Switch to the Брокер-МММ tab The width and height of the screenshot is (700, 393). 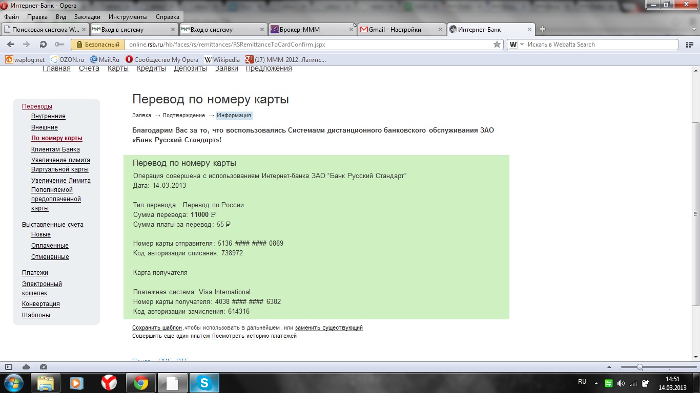click(313, 29)
